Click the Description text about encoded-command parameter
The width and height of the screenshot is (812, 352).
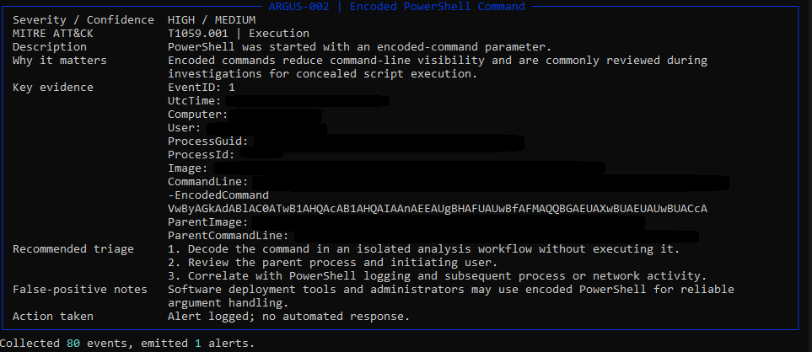359,47
